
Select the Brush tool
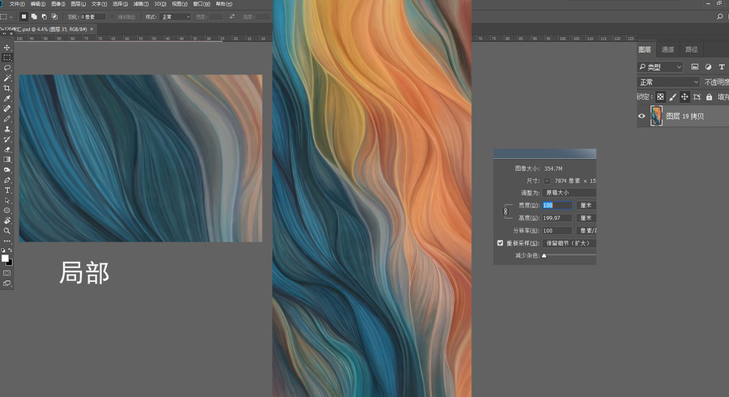click(7, 119)
